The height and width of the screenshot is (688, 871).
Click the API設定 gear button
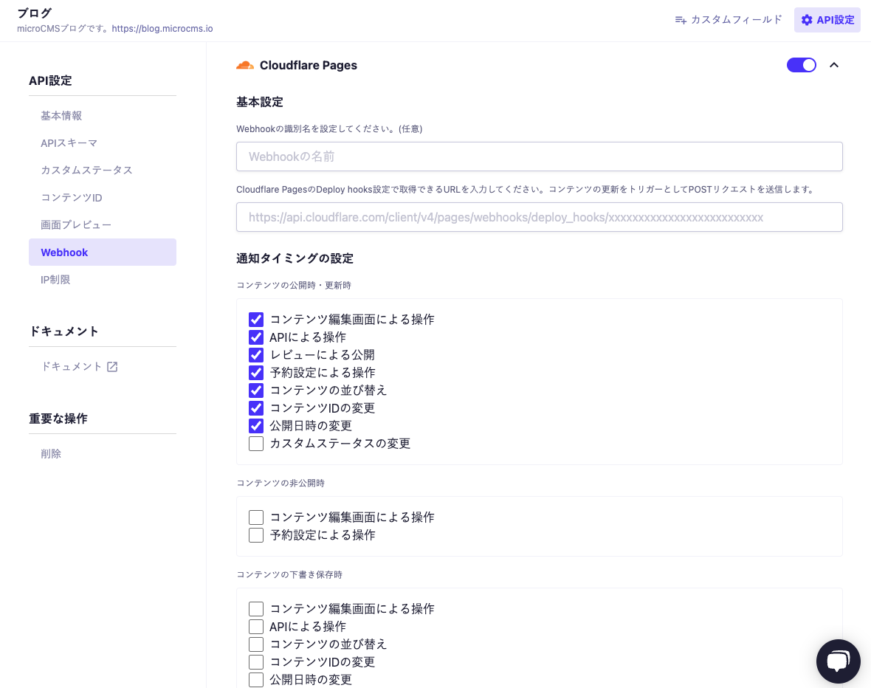(x=827, y=20)
